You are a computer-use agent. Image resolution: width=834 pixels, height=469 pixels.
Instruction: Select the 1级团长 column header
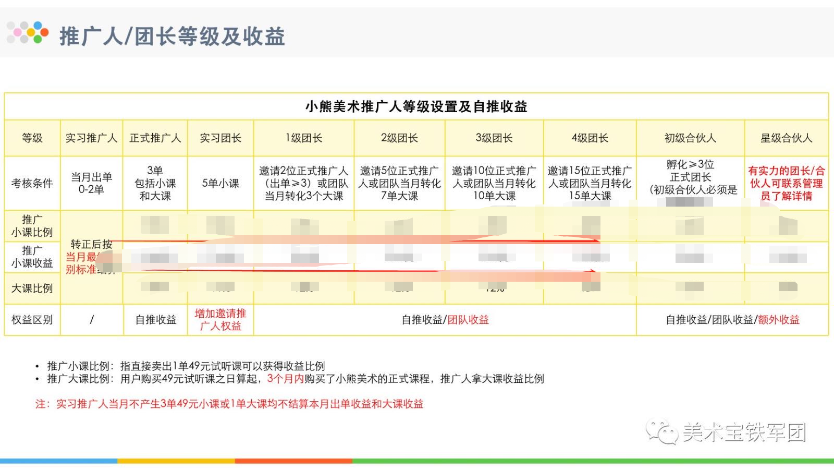304,138
